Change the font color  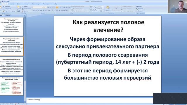(x=53, y=10)
